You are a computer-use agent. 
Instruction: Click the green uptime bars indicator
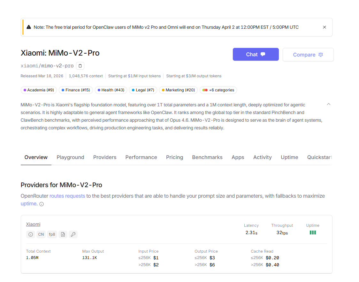[x=313, y=232]
